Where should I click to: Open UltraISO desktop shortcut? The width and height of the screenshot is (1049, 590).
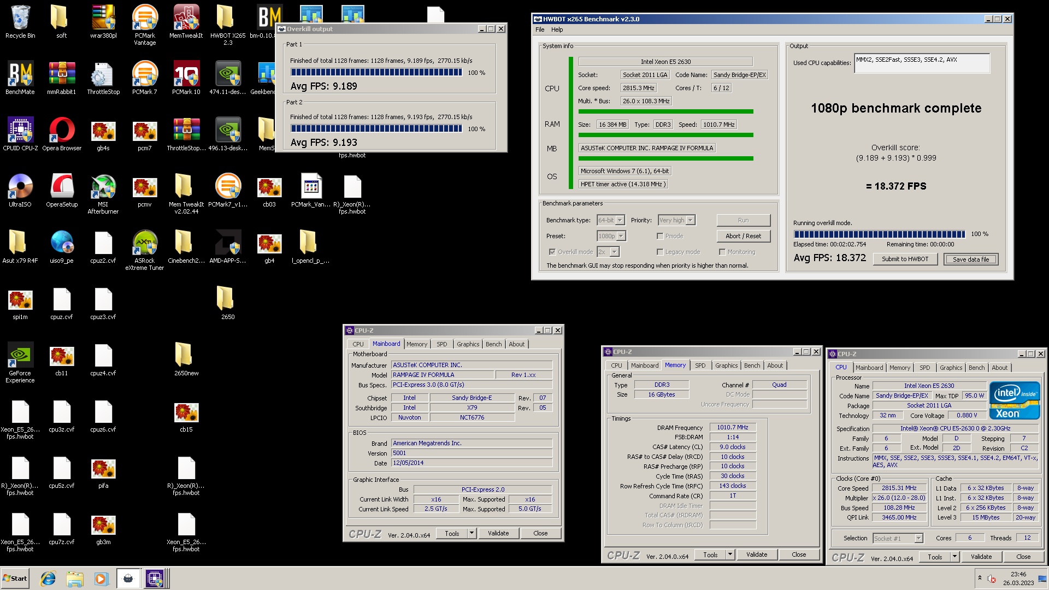[x=20, y=191]
